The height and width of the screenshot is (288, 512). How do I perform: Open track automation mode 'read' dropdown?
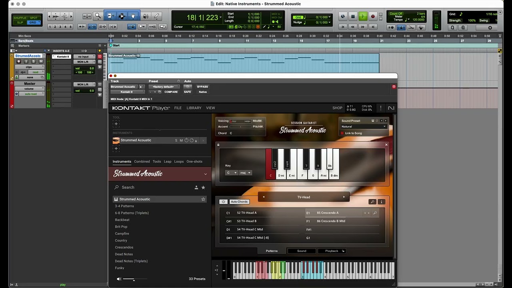pos(36,72)
